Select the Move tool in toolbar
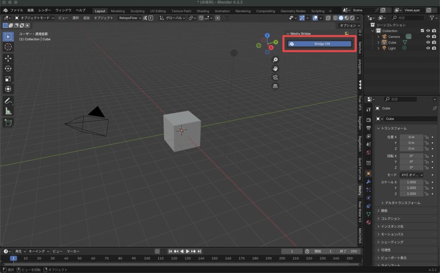Screen dimensions: 440x273 click(x=8, y=58)
